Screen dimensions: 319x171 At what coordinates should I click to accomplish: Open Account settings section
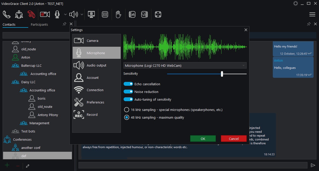click(x=96, y=78)
